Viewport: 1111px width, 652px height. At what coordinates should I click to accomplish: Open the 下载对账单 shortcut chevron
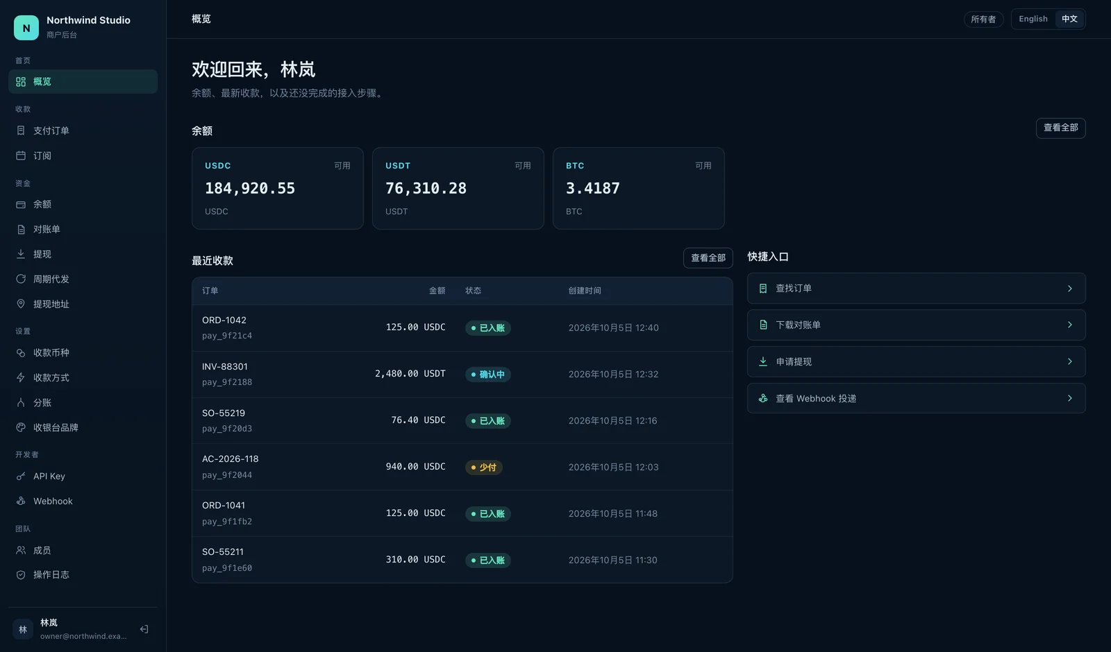(1069, 325)
